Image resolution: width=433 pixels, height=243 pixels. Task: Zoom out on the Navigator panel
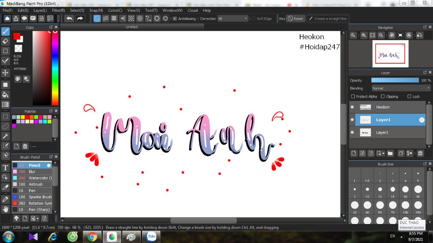click(x=381, y=35)
